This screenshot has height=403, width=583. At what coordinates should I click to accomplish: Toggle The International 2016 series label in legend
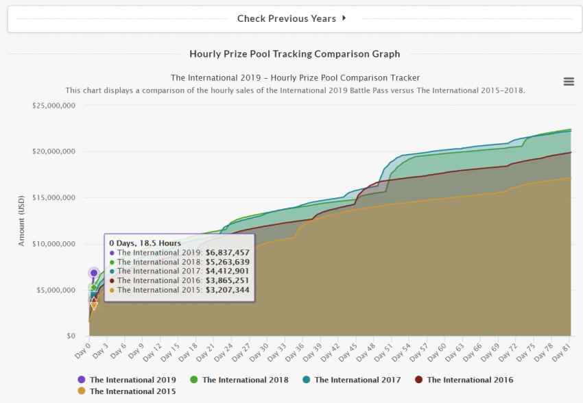click(470, 380)
